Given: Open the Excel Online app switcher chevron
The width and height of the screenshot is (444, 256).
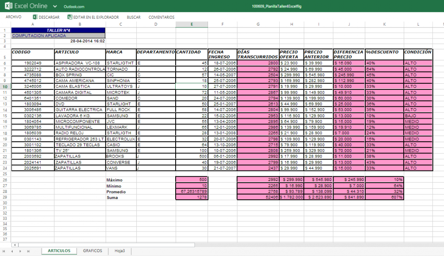Looking at the screenshot, I should tap(55, 6).
